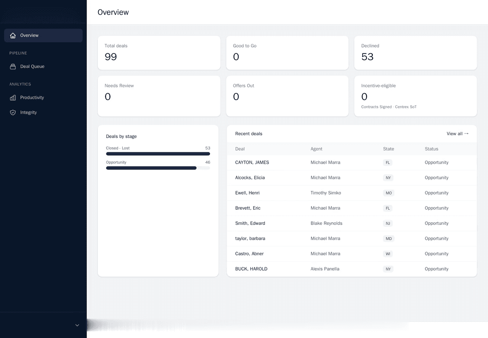Click the Incentive-eligible card
The height and width of the screenshot is (338, 488).
coord(416,96)
